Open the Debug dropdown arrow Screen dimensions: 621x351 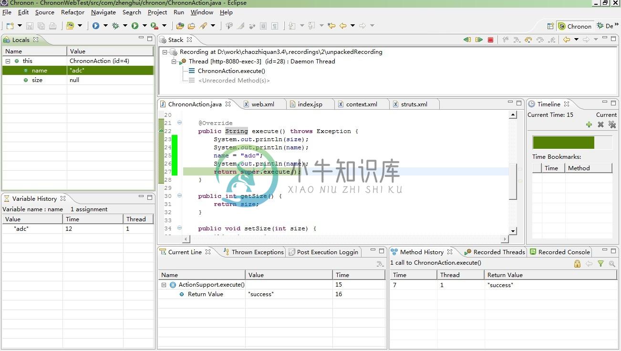coord(125,26)
